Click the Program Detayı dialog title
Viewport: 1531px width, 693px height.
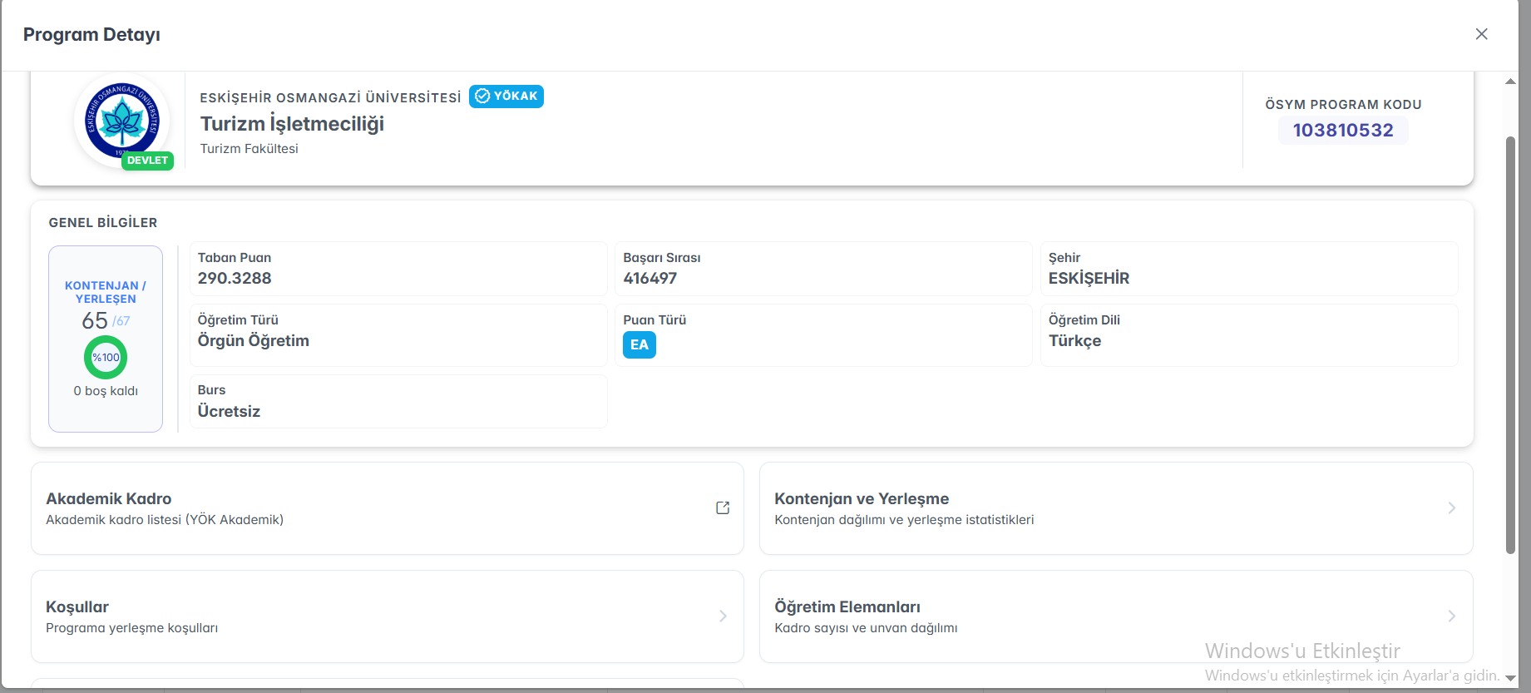pos(91,35)
